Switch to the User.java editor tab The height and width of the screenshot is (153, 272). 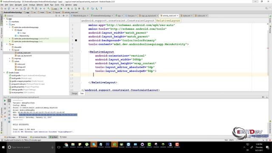[x=131, y=16]
